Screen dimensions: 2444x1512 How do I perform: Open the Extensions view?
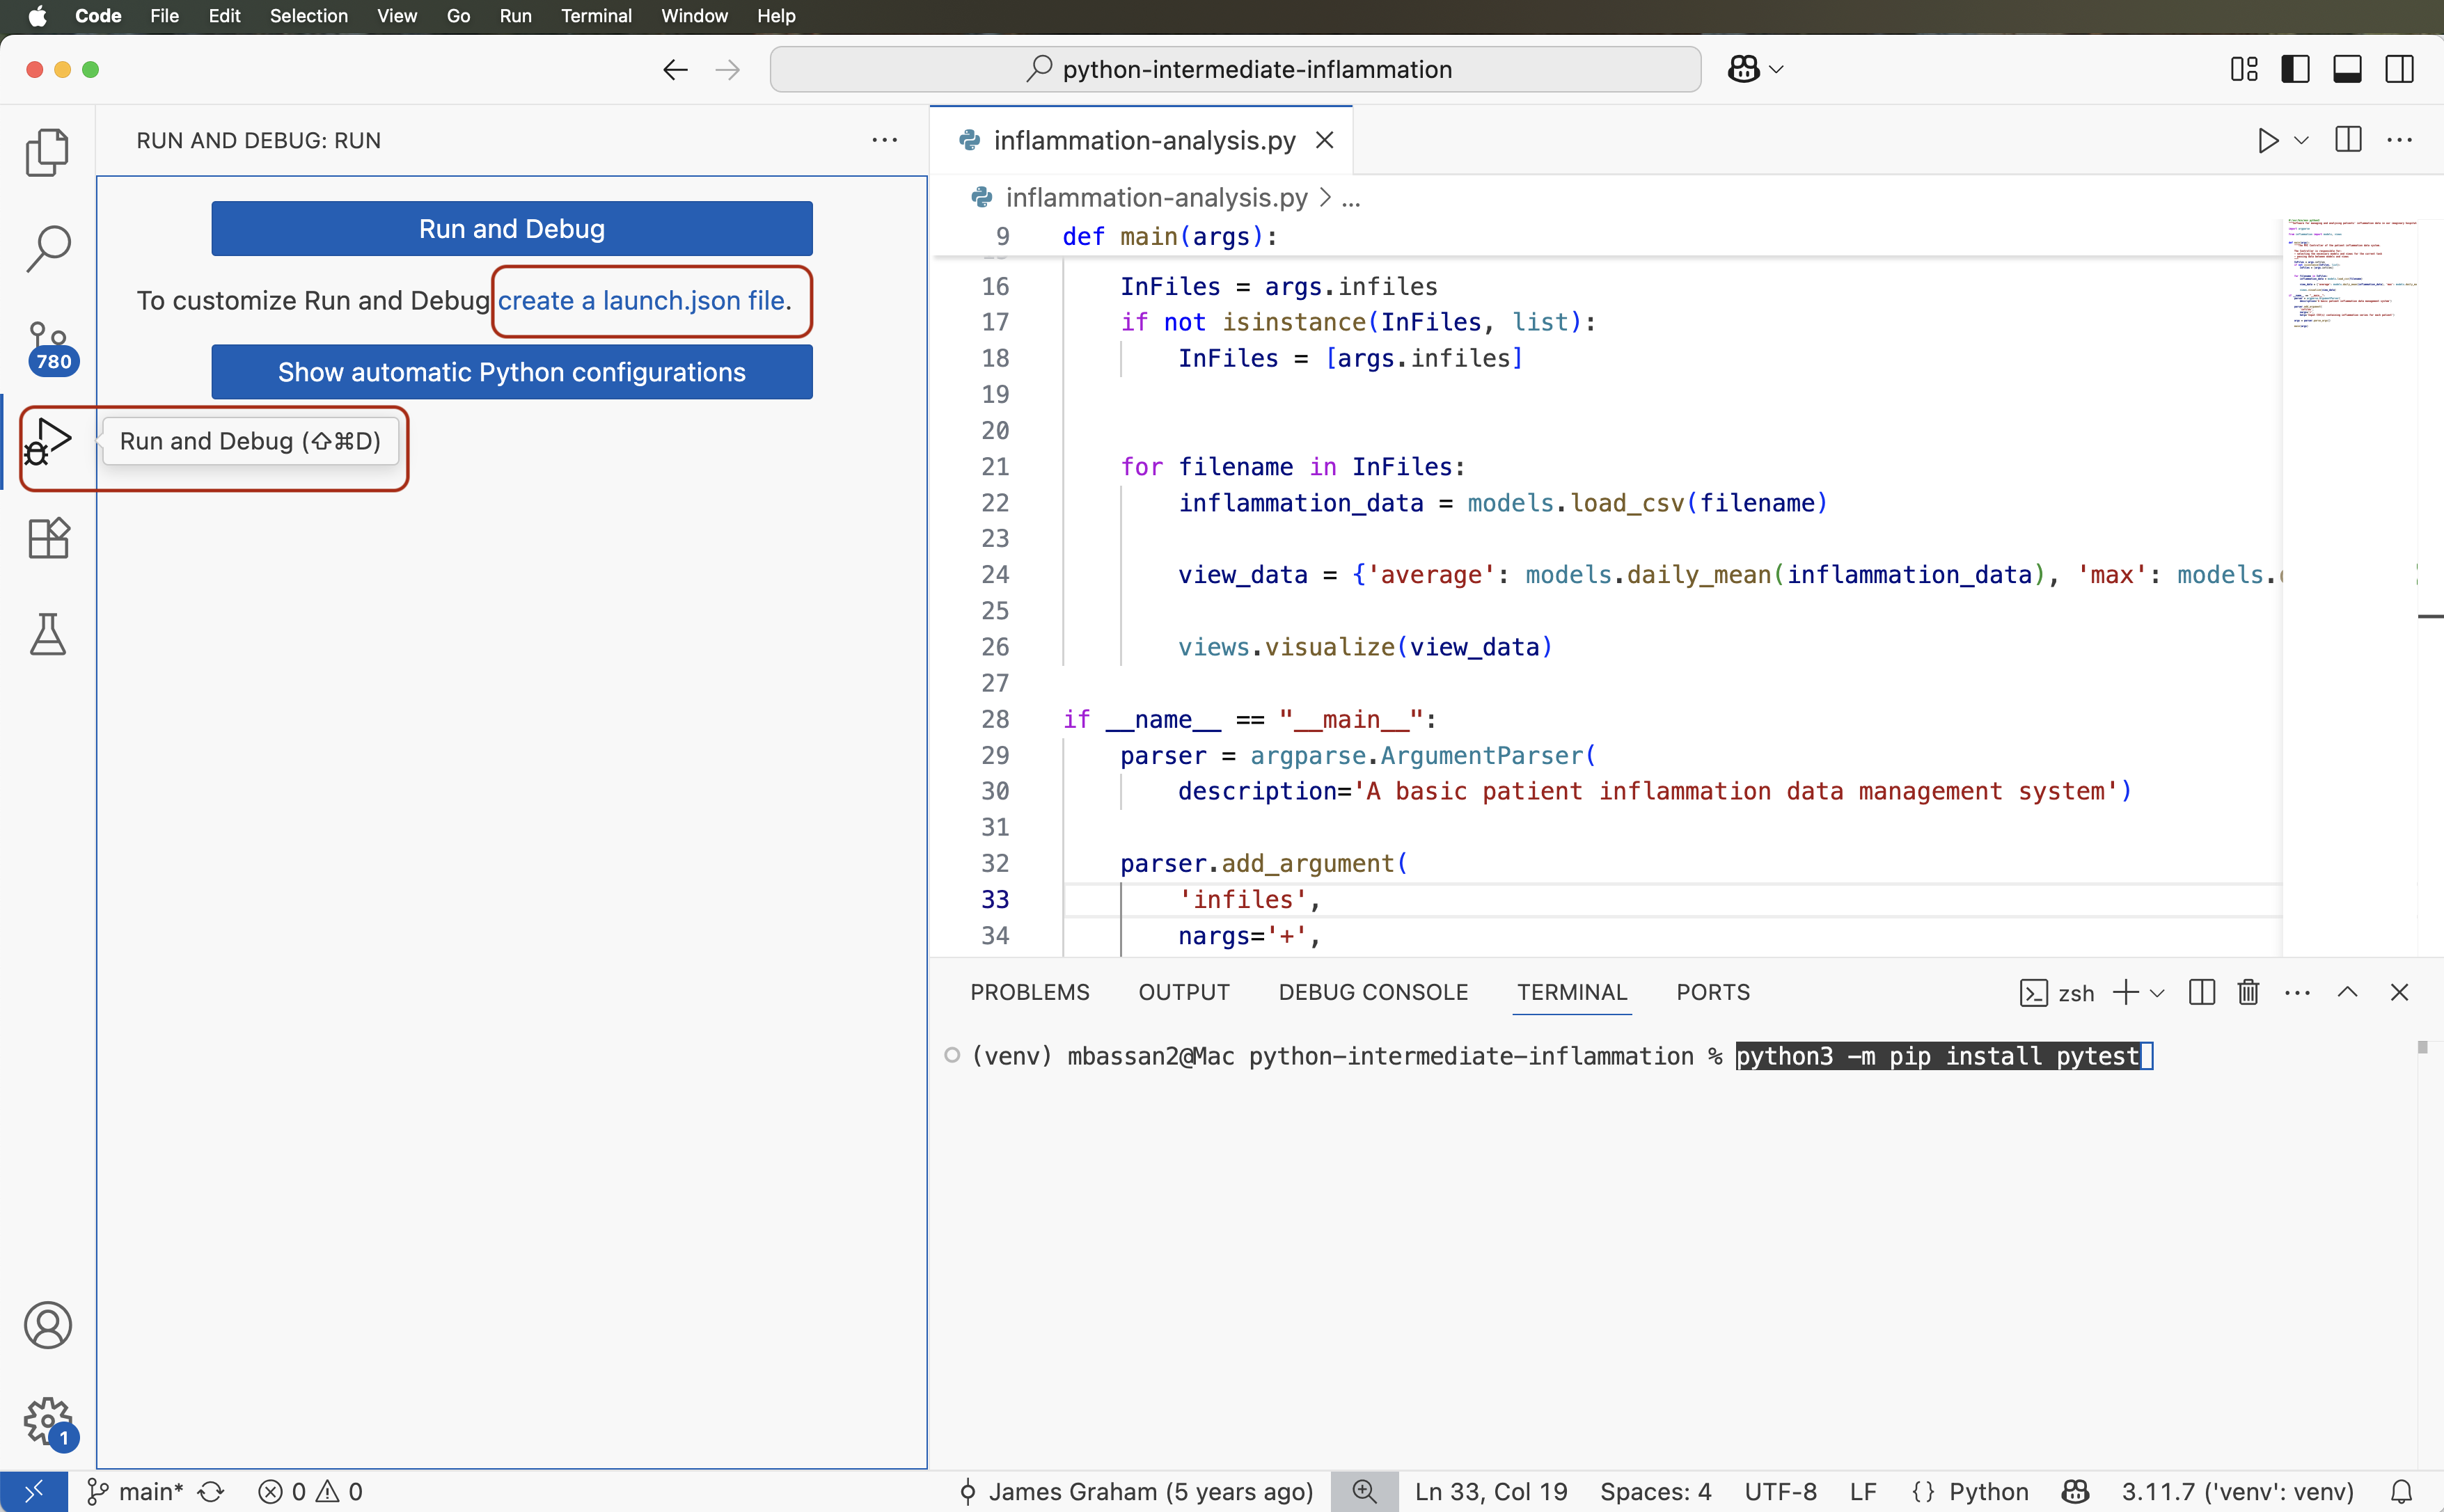pyautogui.click(x=47, y=538)
